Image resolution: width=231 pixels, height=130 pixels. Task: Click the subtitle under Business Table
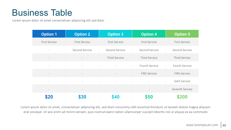point(58,21)
